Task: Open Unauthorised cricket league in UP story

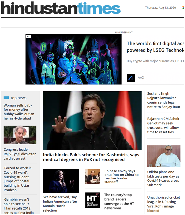Action: [163, 204]
